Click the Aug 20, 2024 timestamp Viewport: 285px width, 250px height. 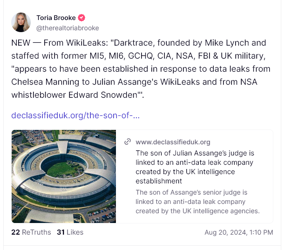(239, 232)
